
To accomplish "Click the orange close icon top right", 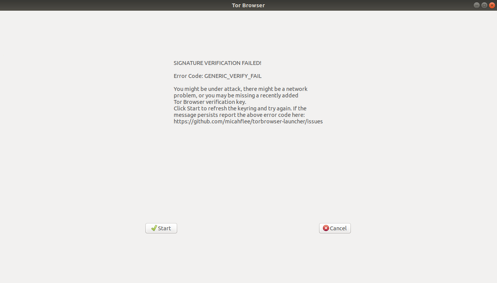I will (x=492, y=5).
